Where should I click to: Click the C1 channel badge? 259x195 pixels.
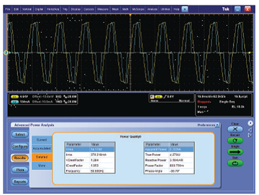tap(14, 96)
